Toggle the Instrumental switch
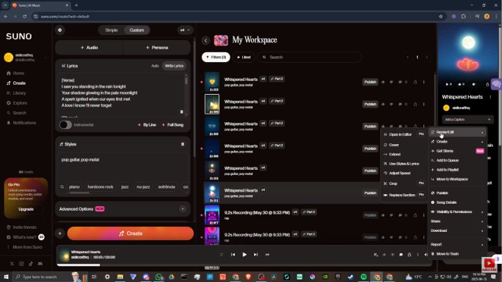 pos(65,125)
